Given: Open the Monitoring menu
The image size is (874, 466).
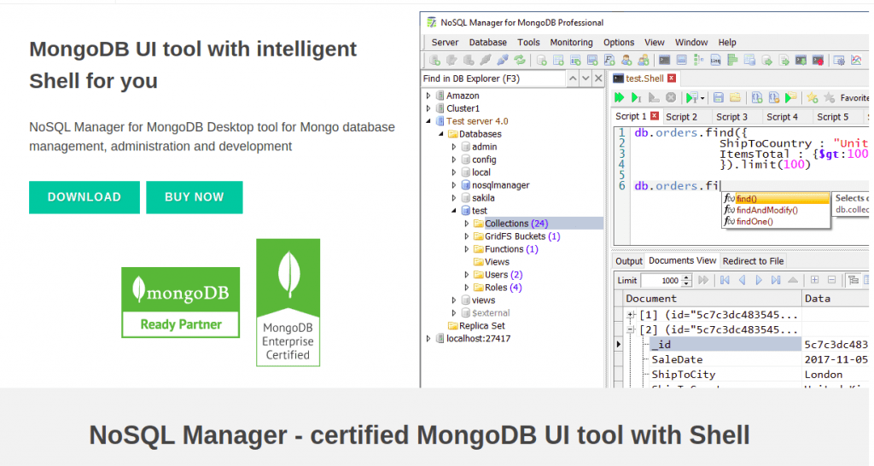Looking at the screenshot, I should [x=571, y=43].
